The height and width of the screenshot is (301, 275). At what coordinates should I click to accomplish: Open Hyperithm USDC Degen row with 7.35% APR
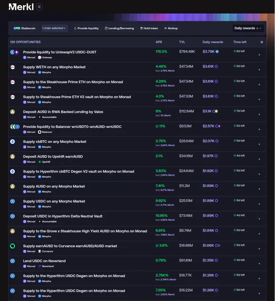[x=74, y=291]
